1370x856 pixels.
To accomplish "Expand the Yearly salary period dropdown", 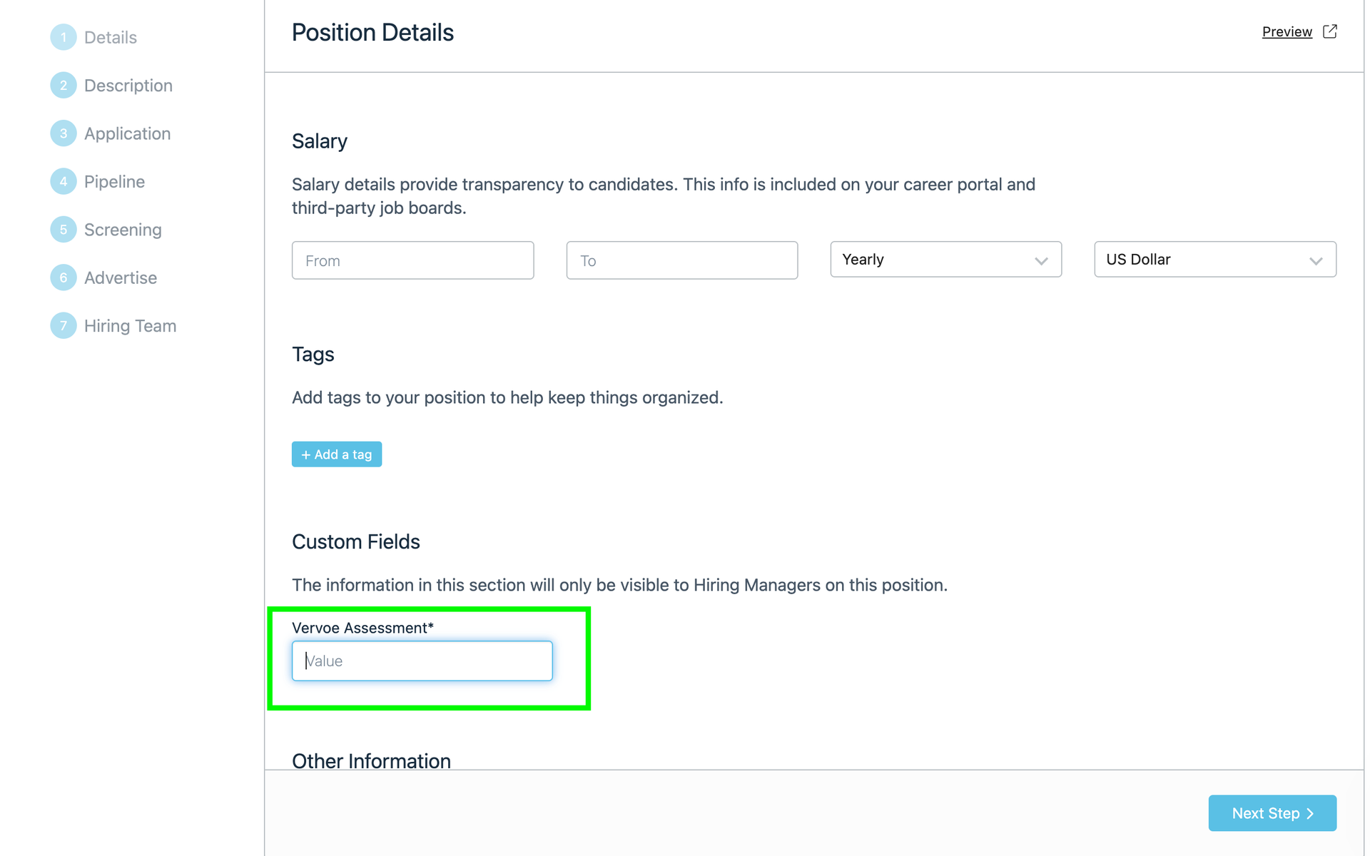I will tap(945, 260).
